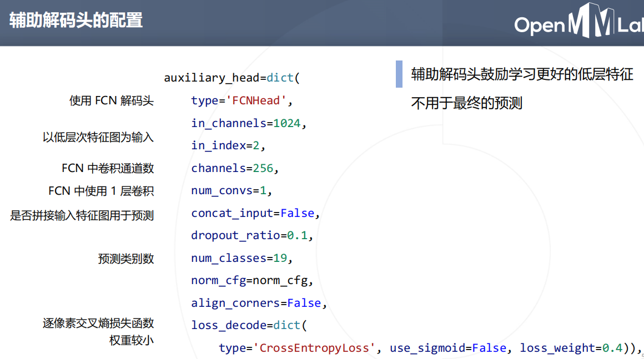Click the annotation 权重较小

pos(132,341)
